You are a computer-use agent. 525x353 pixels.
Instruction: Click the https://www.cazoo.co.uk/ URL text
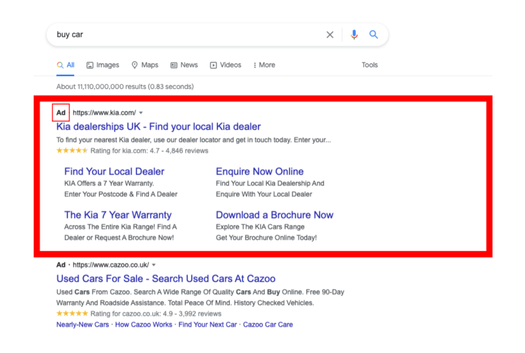tap(111, 265)
